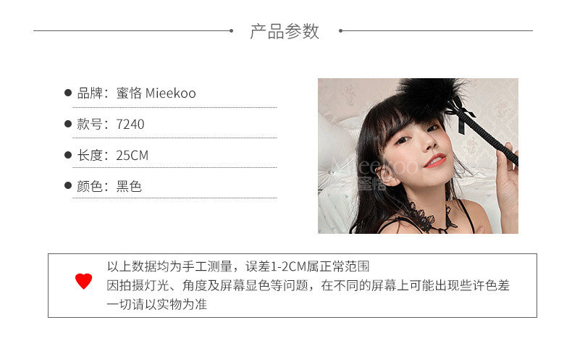Click the model number 7240
This screenshot has height=354, width=572.
[x=130, y=125]
